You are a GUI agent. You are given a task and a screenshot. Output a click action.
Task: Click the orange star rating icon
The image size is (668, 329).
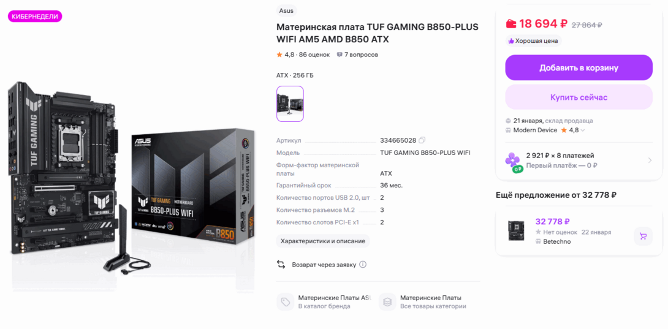(x=279, y=55)
